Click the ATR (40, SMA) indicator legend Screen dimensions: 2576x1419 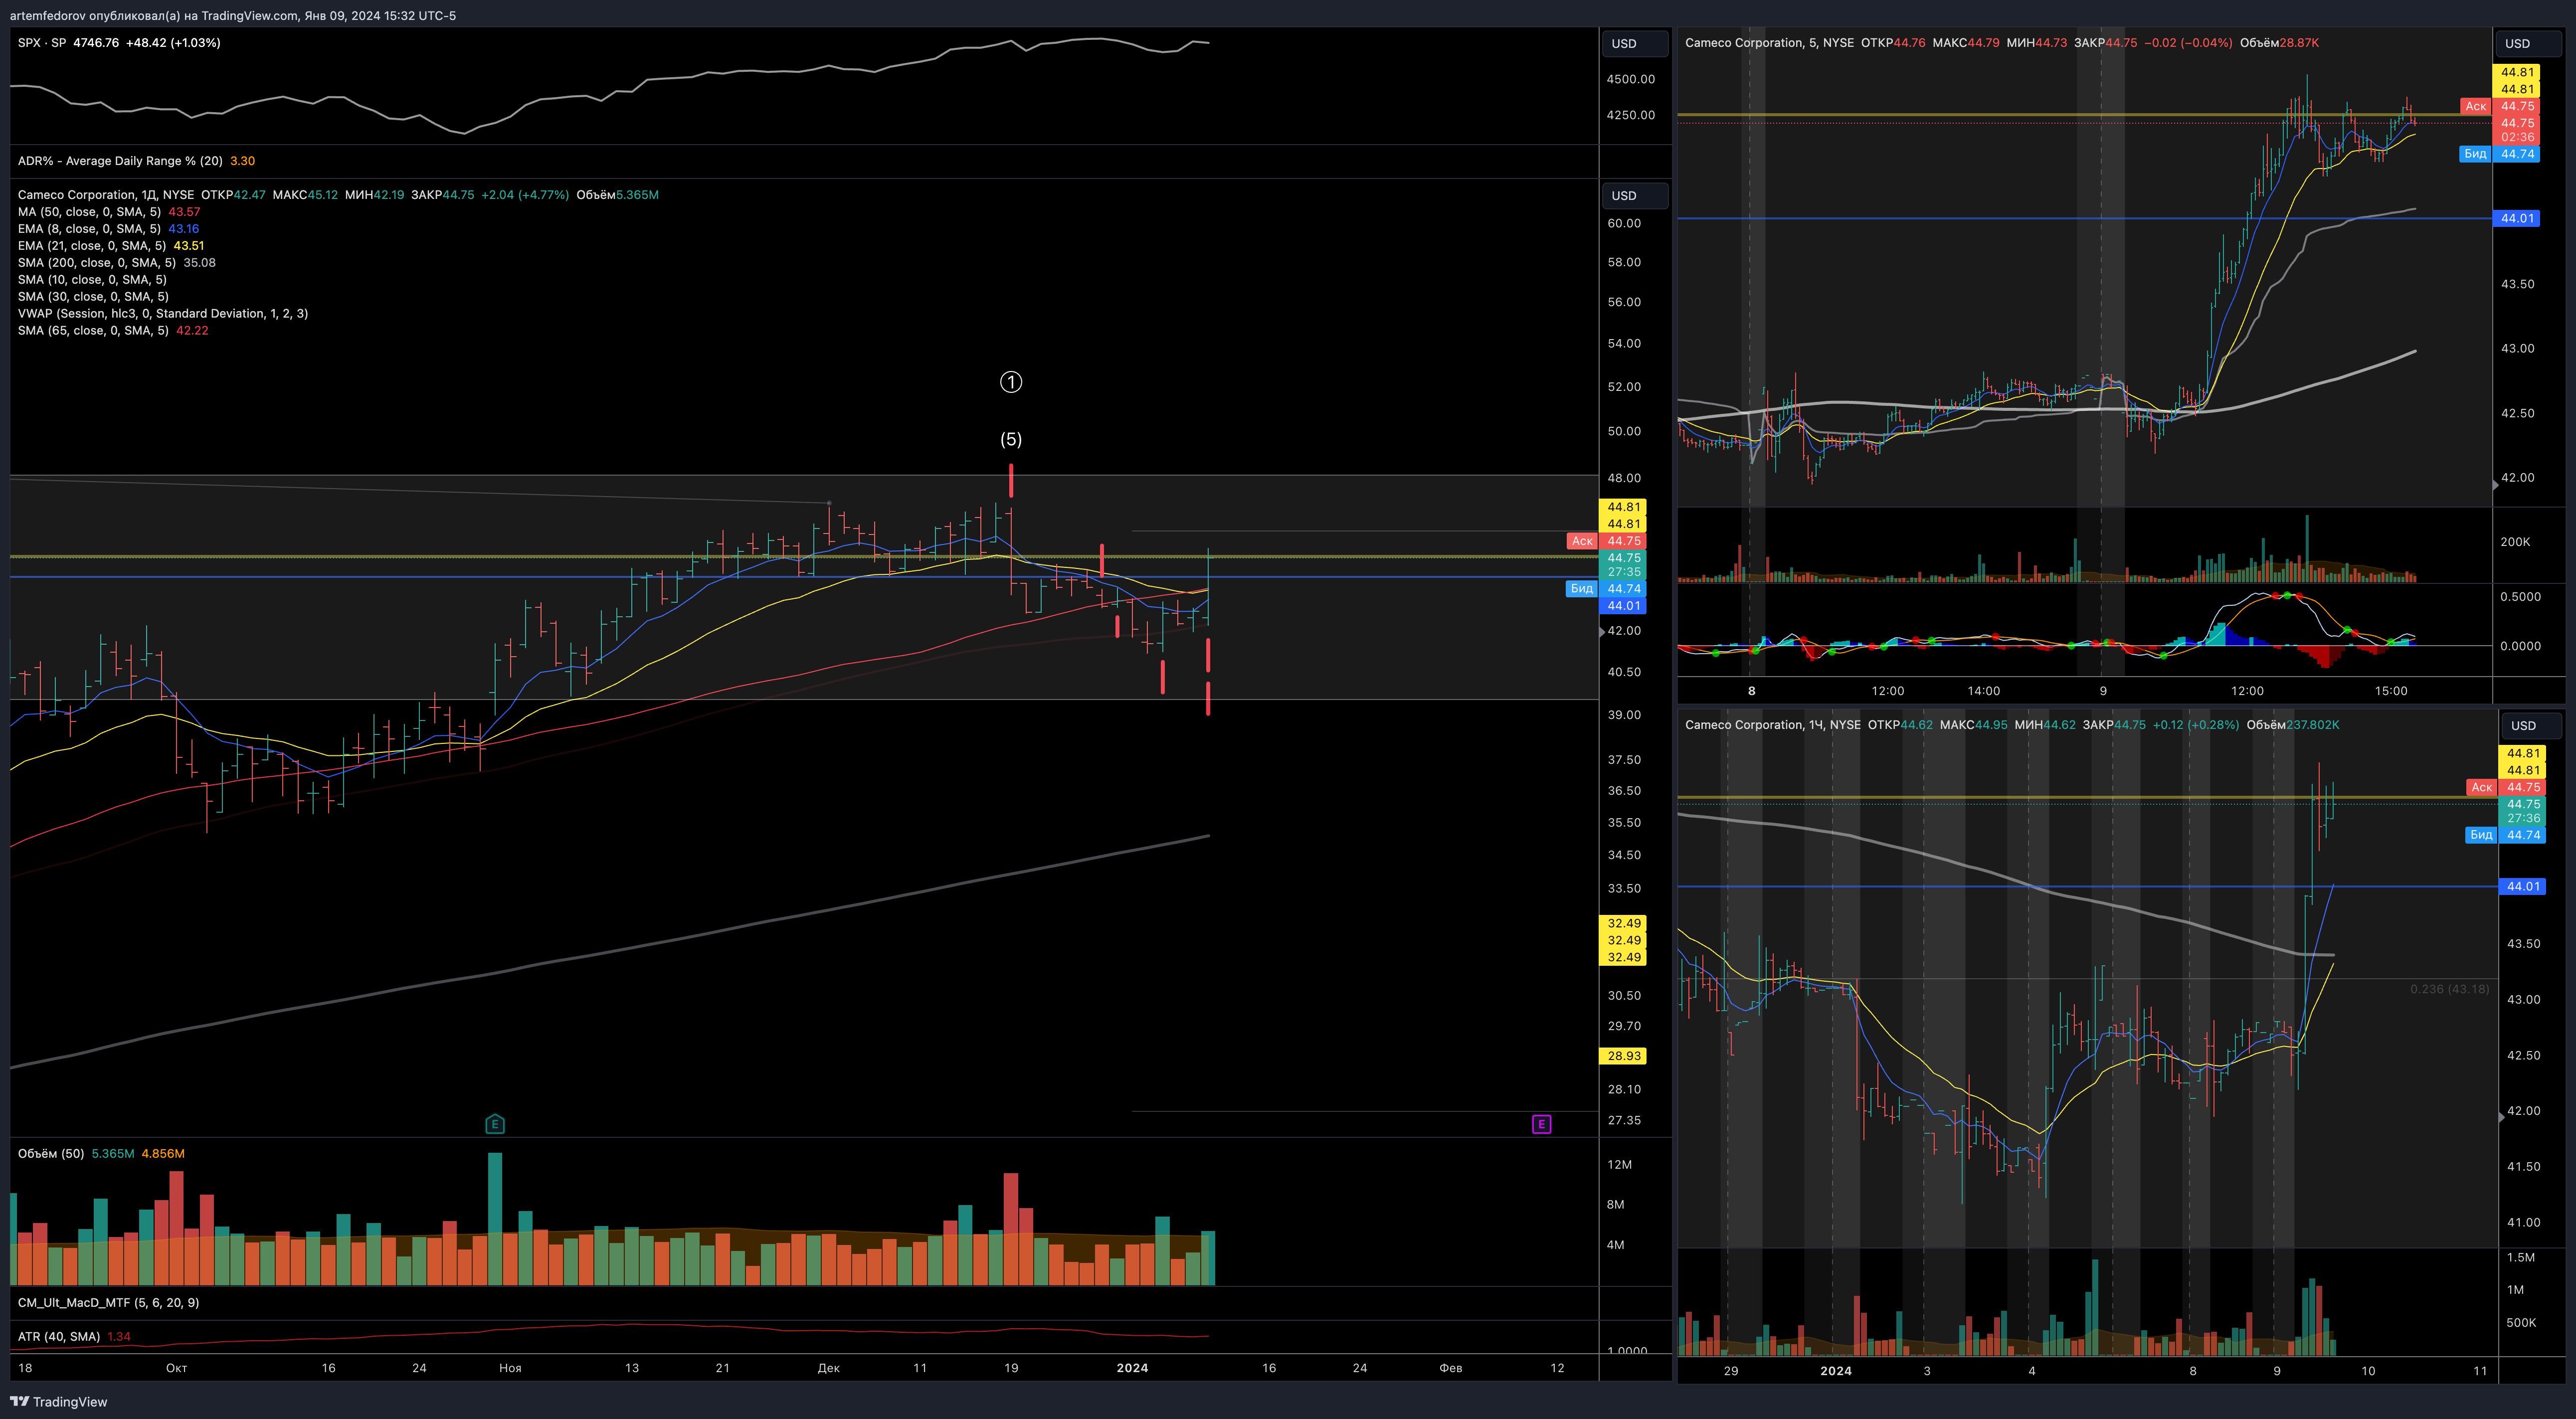59,1336
